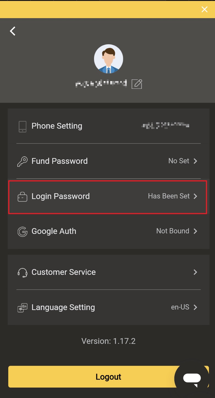Click the lock icon for Login Password
This screenshot has height=398, width=215.
(x=22, y=197)
